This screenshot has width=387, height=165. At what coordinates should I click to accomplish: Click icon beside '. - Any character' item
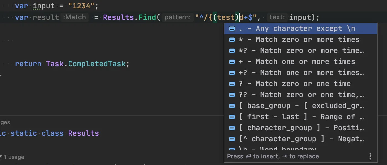[232, 29]
